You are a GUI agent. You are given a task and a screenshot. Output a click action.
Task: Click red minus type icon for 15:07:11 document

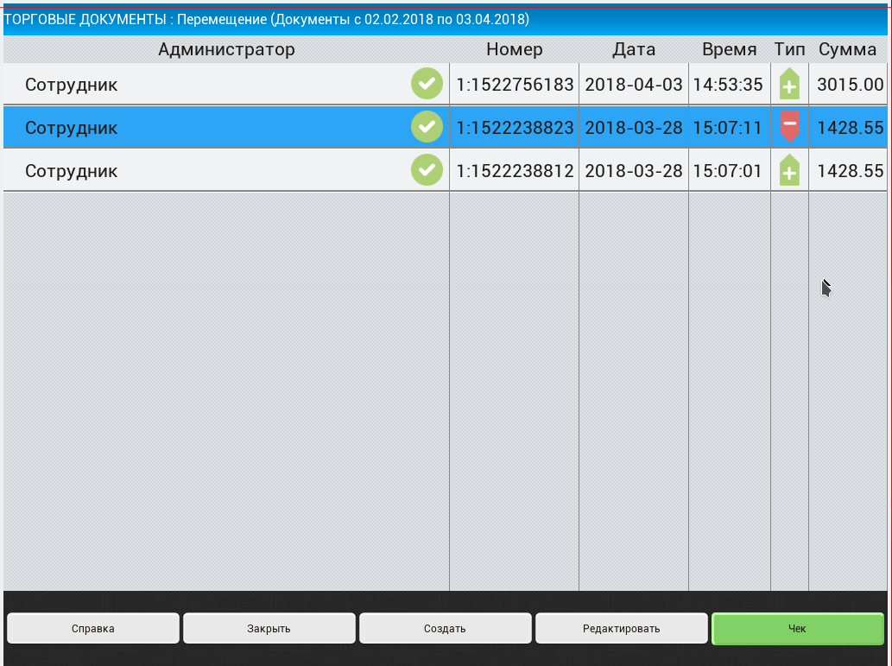[789, 126]
